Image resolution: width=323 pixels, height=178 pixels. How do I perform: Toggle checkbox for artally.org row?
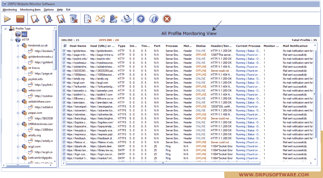[64, 79]
